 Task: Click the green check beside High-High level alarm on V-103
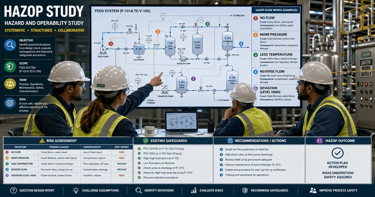139,158
